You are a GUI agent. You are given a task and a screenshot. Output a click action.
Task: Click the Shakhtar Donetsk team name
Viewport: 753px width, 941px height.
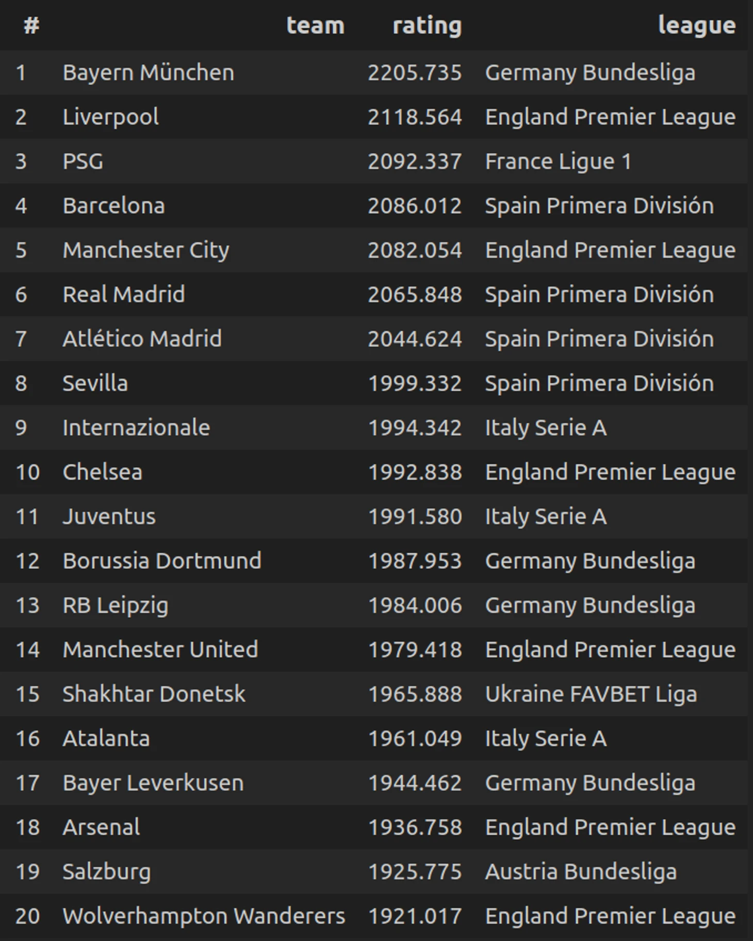(x=154, y=694)
